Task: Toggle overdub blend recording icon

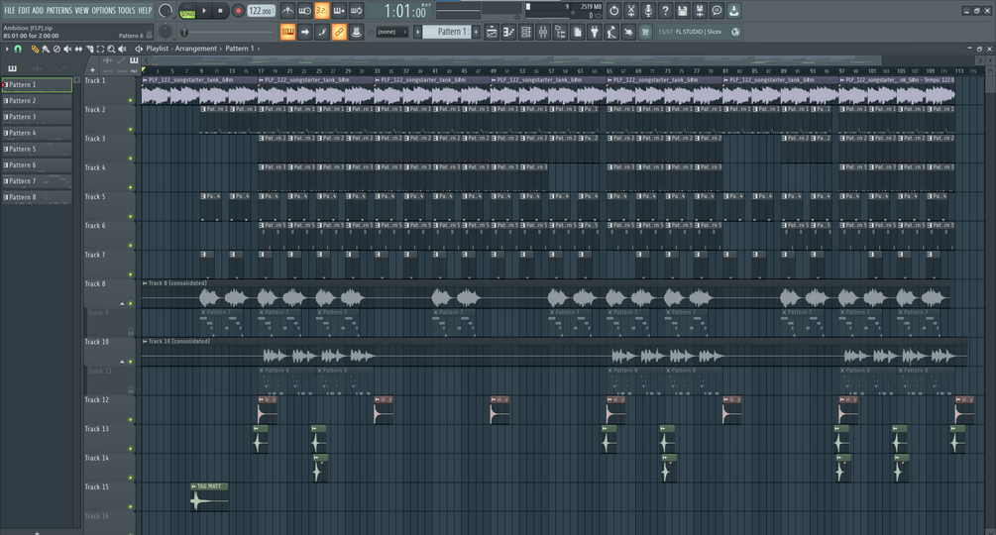Action: point(339,11)
